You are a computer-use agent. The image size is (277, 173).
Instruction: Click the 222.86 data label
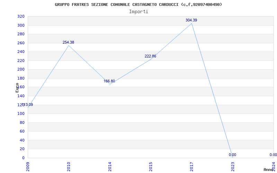coord(150,56)
